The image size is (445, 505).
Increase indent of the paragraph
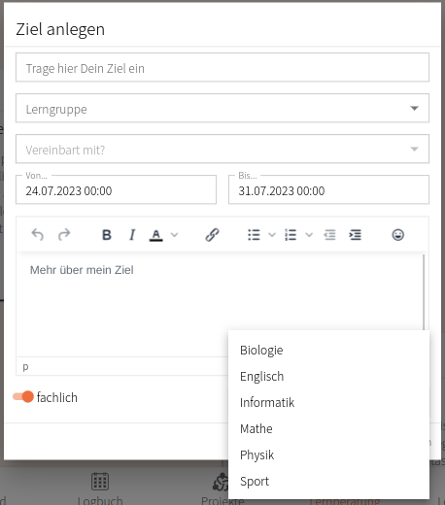[355, 235]
